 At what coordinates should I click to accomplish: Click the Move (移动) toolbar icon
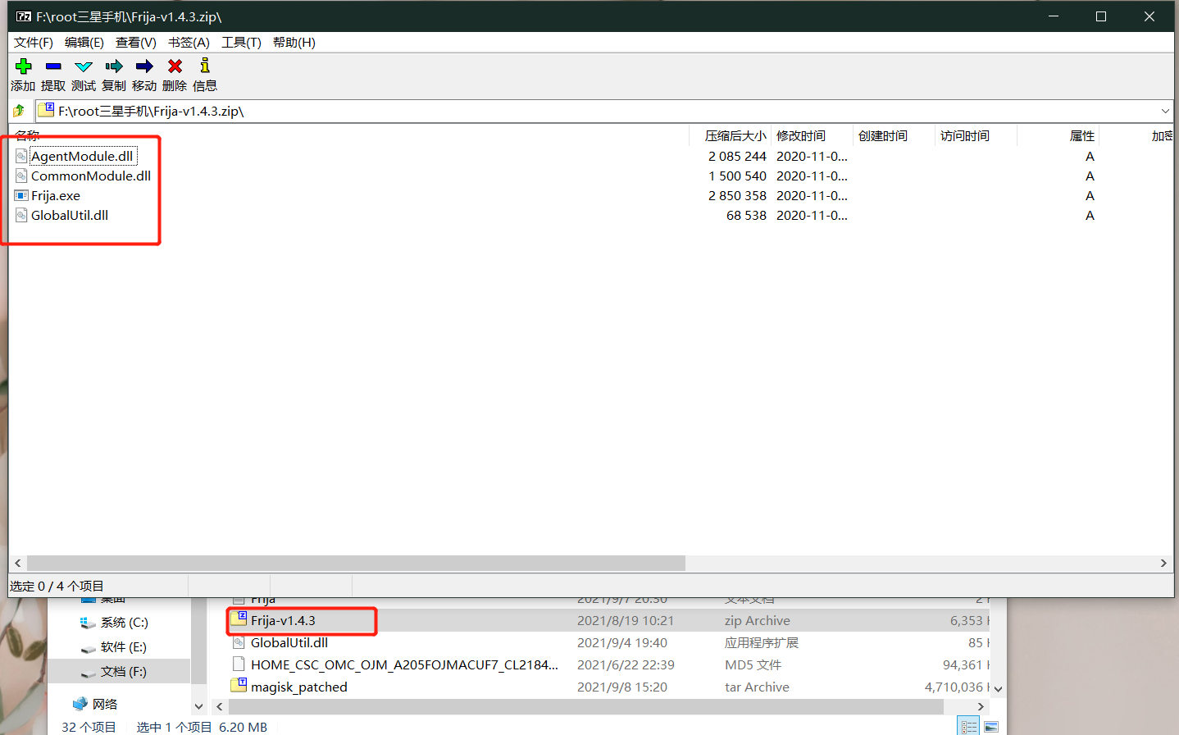click(x=144, y=66)
